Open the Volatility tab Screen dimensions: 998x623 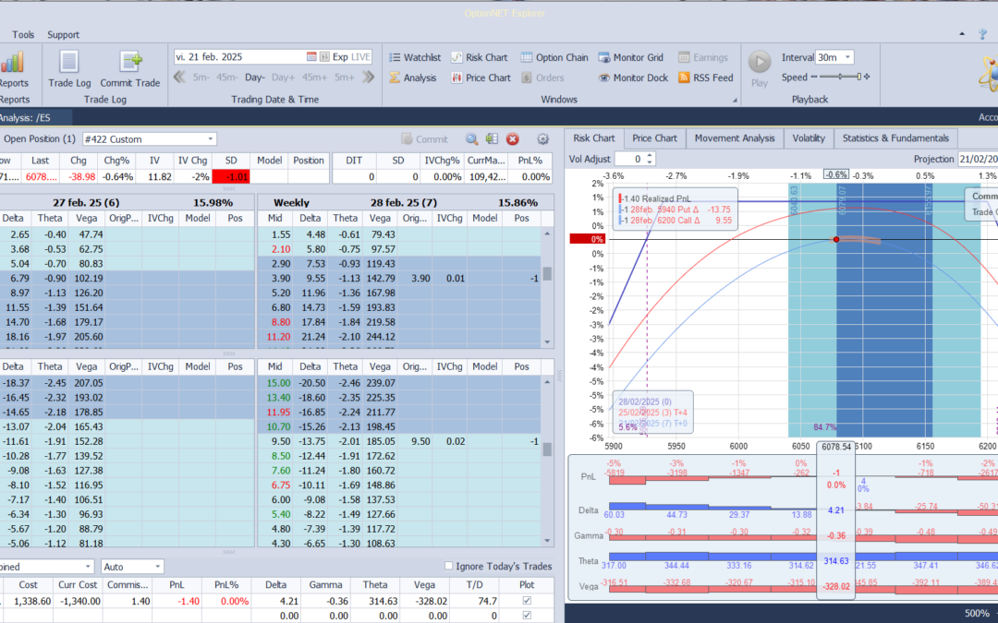(809, 138)
